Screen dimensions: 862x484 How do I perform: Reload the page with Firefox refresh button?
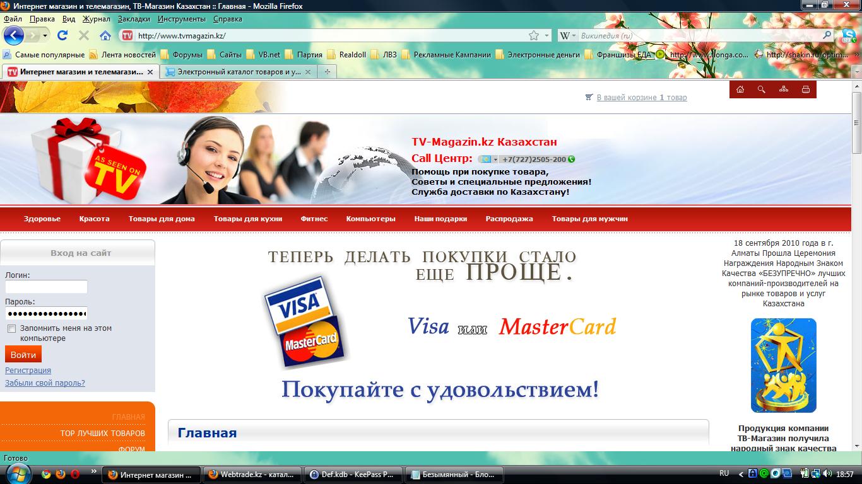tap(62, 35)
